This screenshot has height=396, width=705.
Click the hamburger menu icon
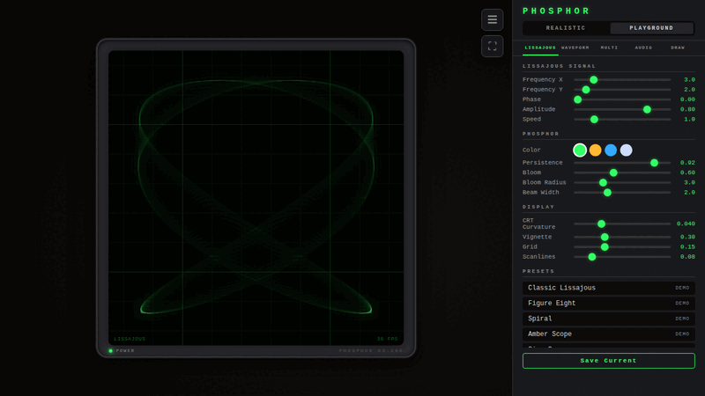pos(492,19)
